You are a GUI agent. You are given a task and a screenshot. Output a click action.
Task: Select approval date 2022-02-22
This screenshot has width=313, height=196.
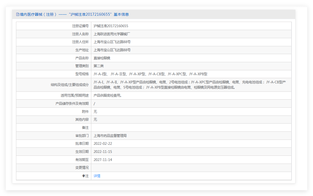(x=103, y=143)
